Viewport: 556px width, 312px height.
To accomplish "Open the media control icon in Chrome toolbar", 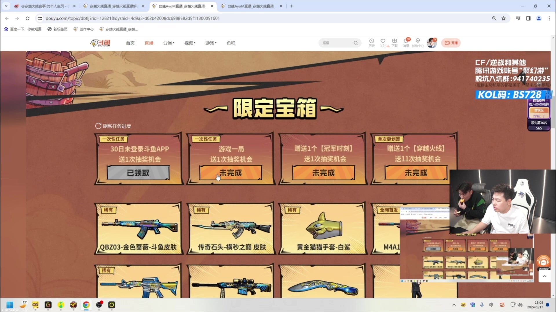I will (x=518, y=18).
